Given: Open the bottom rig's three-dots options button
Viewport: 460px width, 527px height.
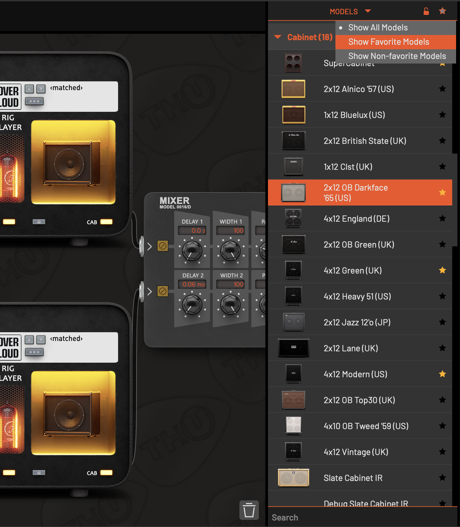Looking at the screenshot, I should (x=34, y=352).
